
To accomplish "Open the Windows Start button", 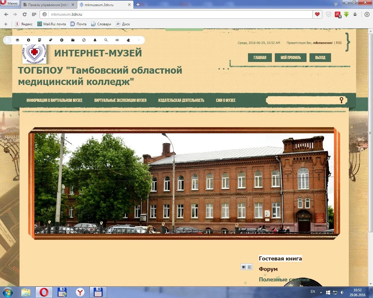I will (x=8, y=292).
